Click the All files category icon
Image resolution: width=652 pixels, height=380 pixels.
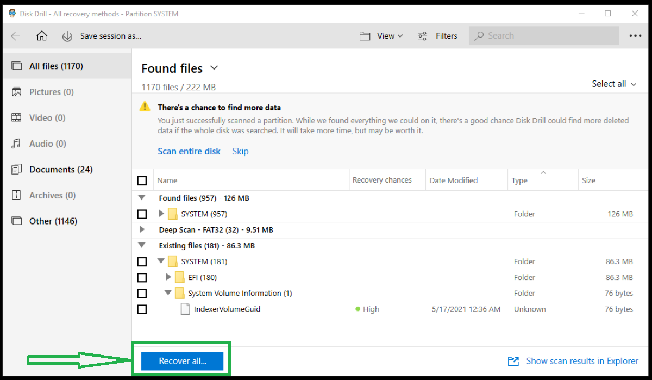coord(17,66)
